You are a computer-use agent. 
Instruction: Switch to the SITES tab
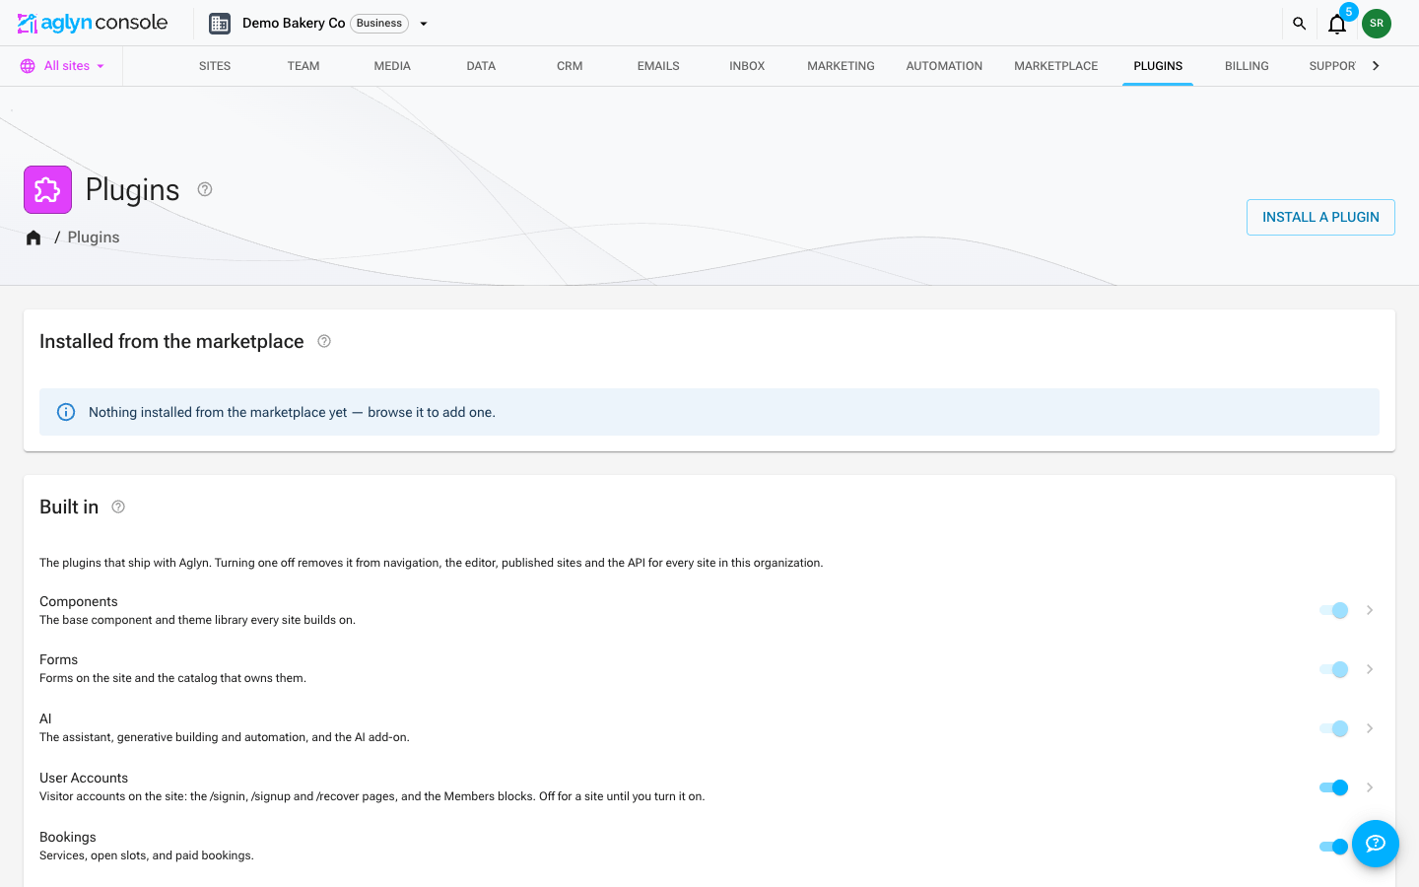215,66
